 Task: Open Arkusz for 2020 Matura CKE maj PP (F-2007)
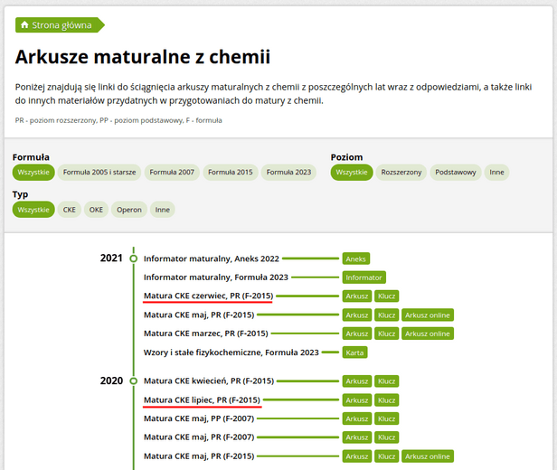coord(357,418)
